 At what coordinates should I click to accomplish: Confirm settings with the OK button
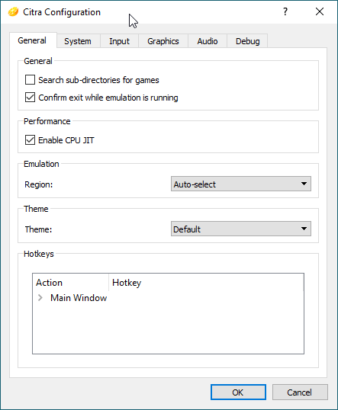(x=238, y=392)
